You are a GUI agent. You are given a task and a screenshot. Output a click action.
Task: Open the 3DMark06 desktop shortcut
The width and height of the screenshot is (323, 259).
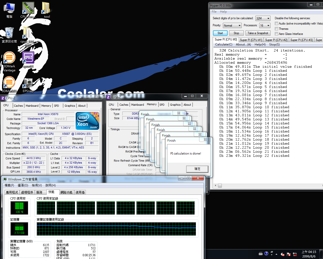pos(9,83)
